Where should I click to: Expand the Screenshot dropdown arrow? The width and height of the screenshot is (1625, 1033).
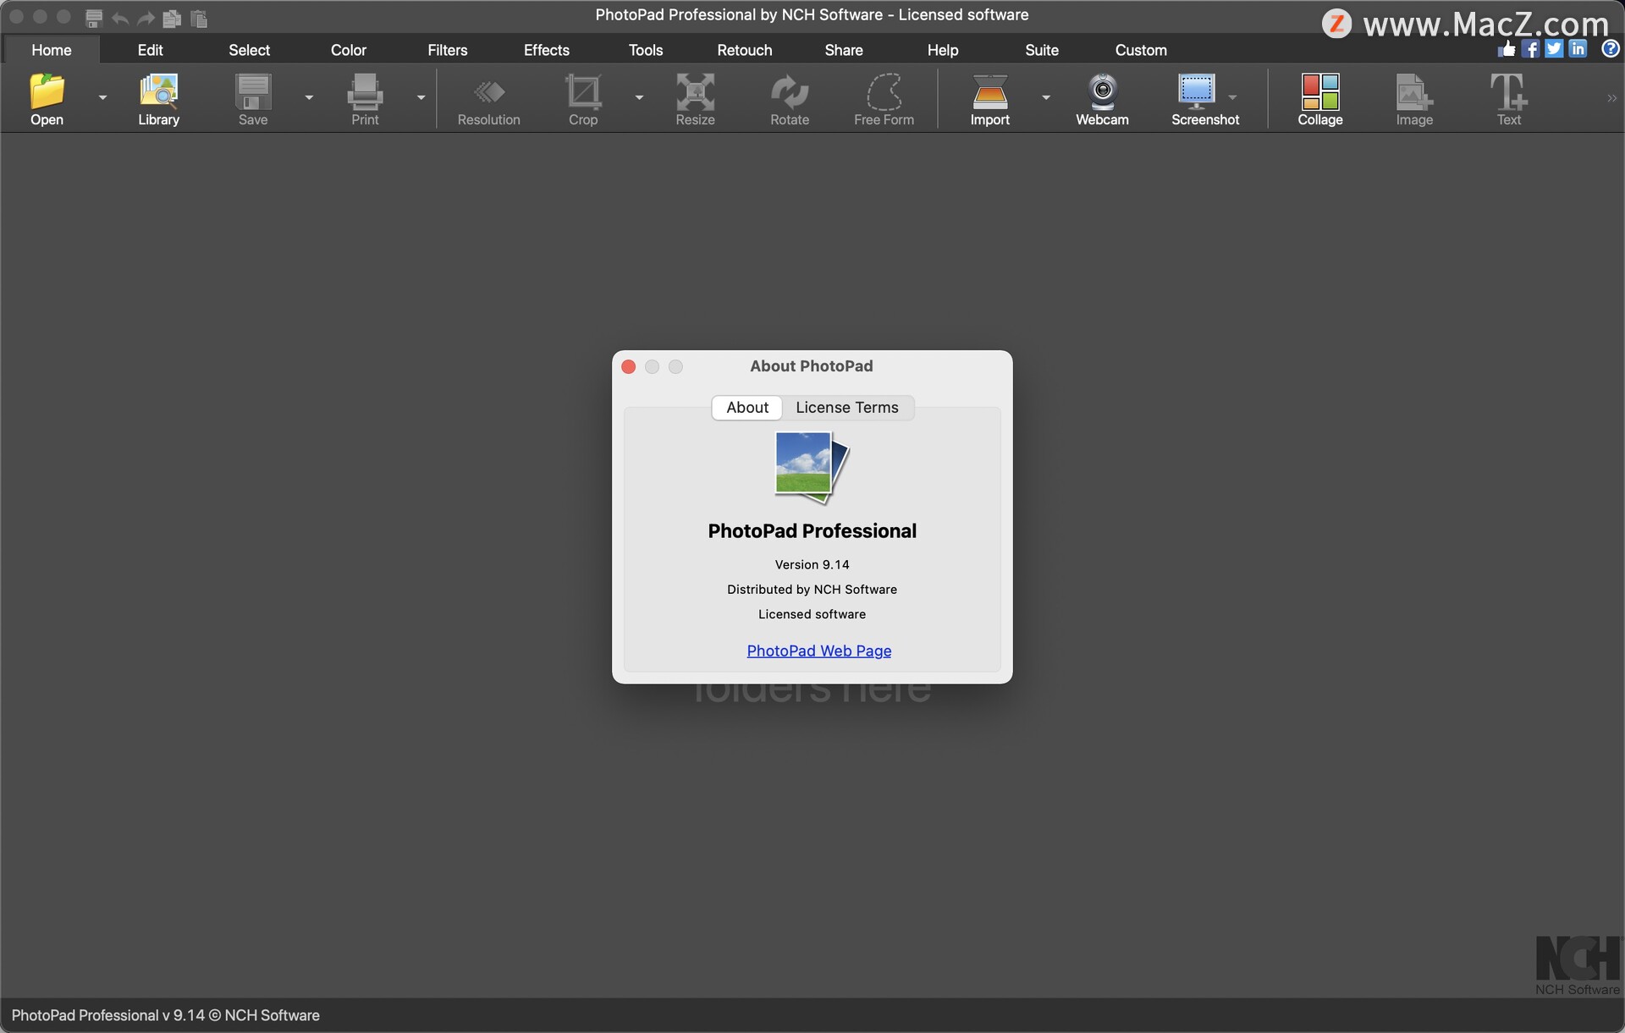coord(1232,97)
